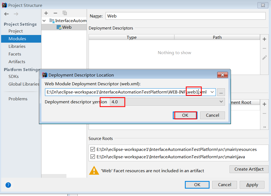
Task: Click the horizontal scrollbar under module tree
Action: (x=54, y=176)
